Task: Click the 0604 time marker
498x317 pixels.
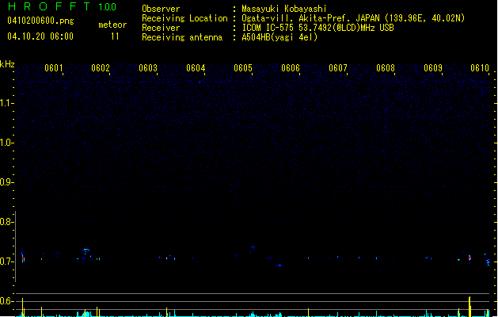Action: coord(196,68)
